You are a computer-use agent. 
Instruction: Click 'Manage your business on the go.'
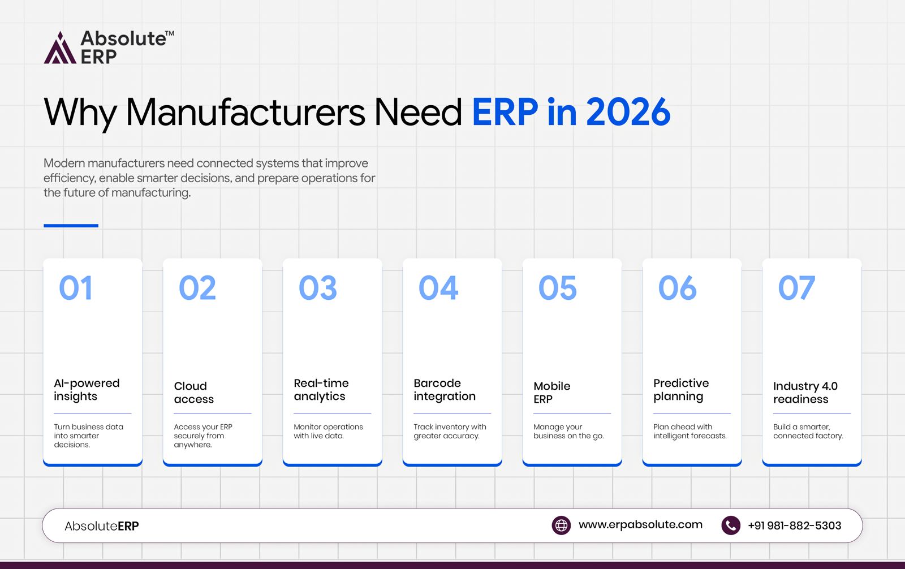click(x=568, y=431)
